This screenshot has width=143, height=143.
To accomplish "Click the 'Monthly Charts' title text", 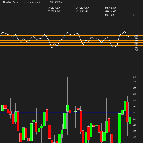I will [10, 2].
